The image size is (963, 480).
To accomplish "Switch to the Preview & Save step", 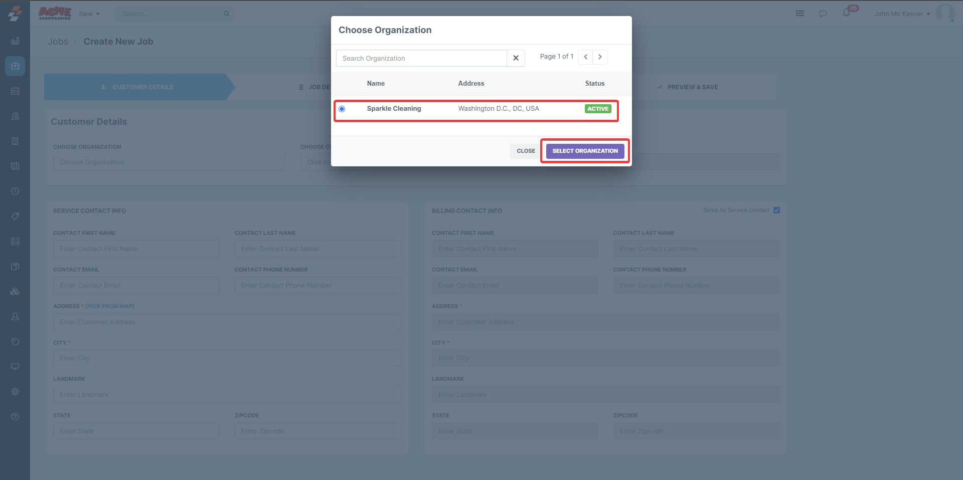I will (692, 87).
